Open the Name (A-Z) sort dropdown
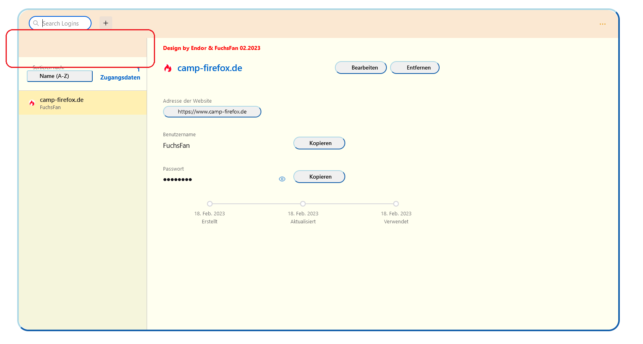This screenshot has width=643, height=344. pos(60,76)
